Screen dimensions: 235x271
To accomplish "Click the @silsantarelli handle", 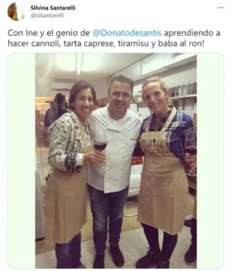I will (x=47, y=15).
